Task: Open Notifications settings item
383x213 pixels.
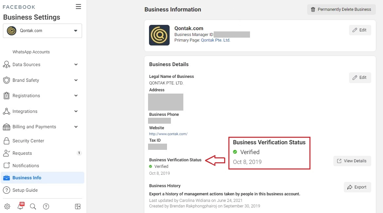Action: pos(25,166)
